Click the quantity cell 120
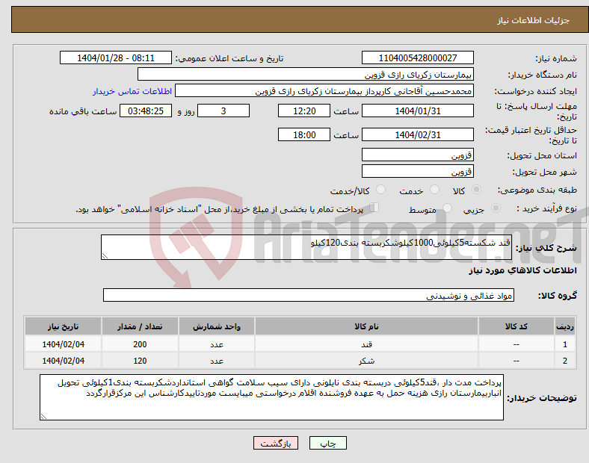The height and width of the screenshot is (463, 589). tap(140, 361)
